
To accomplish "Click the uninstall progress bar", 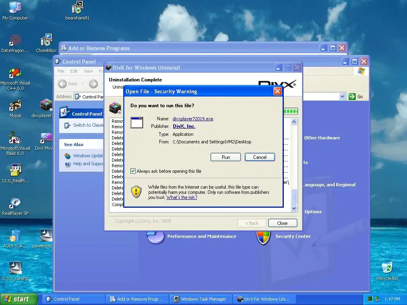I will 291,111.
